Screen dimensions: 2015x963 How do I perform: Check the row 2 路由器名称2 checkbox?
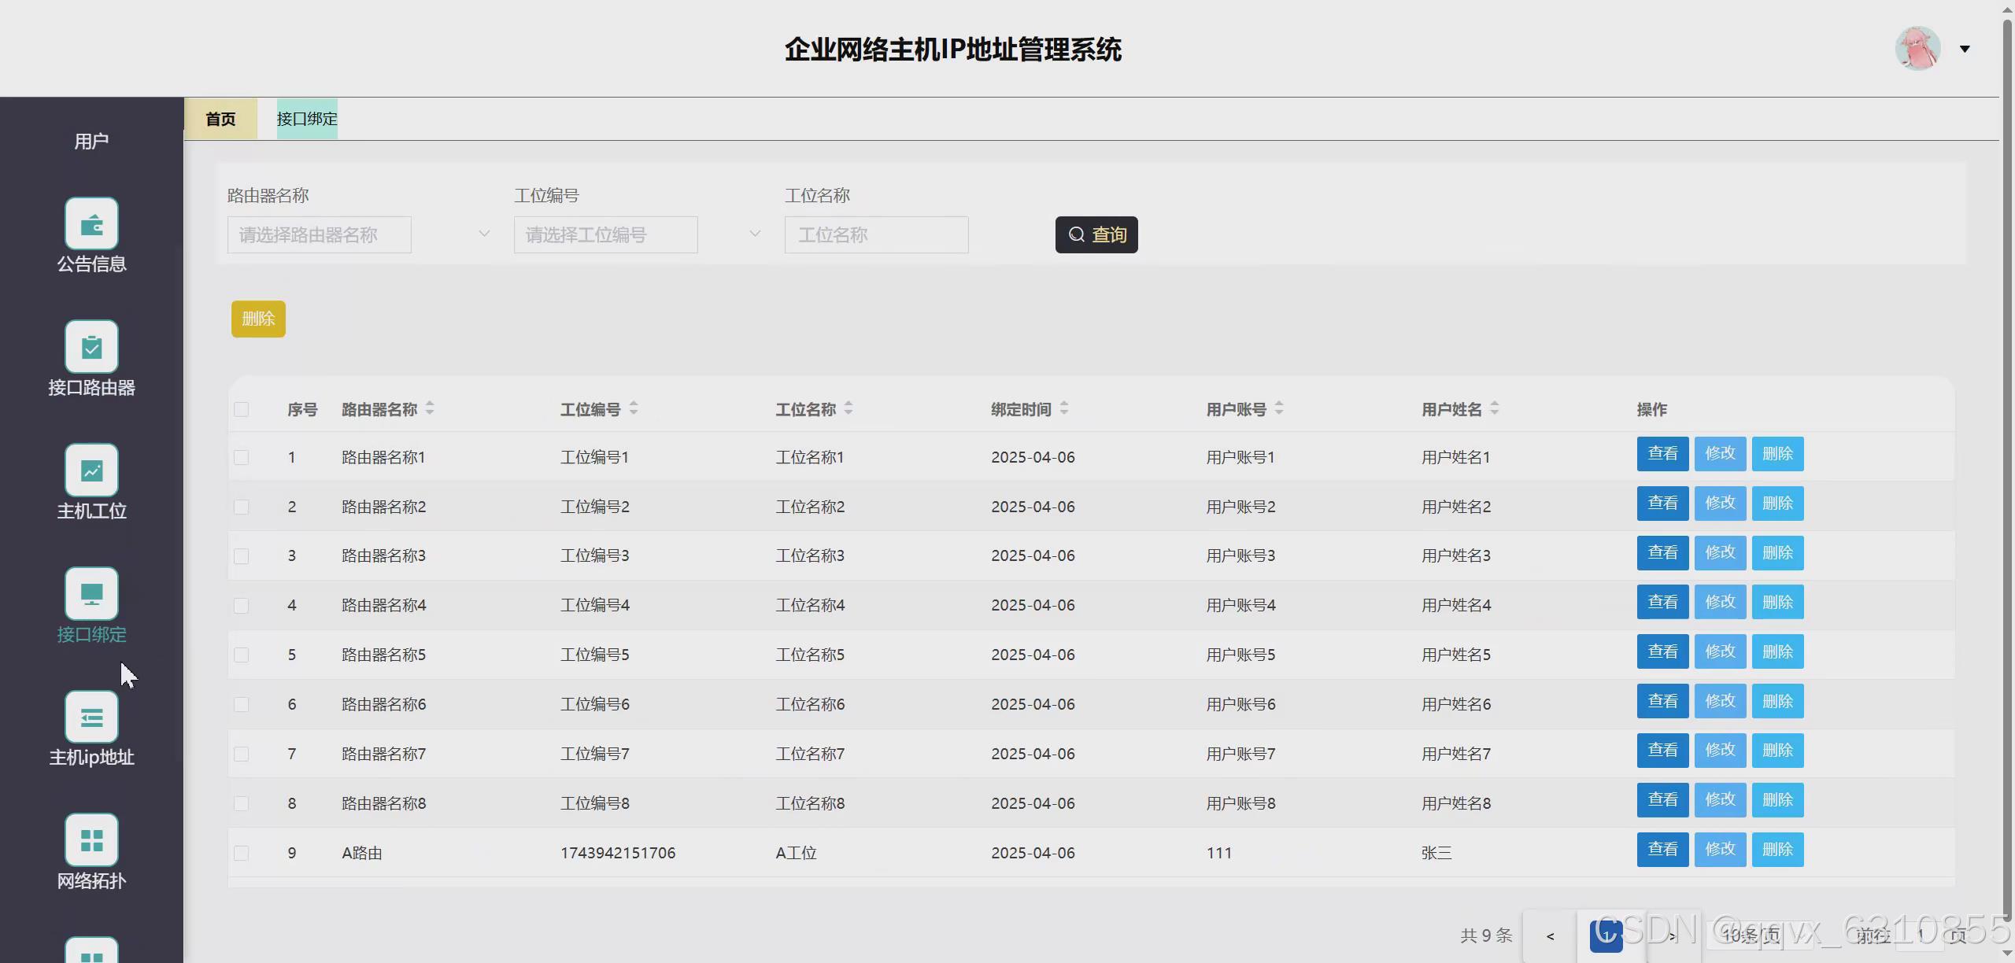click(242, 507)
